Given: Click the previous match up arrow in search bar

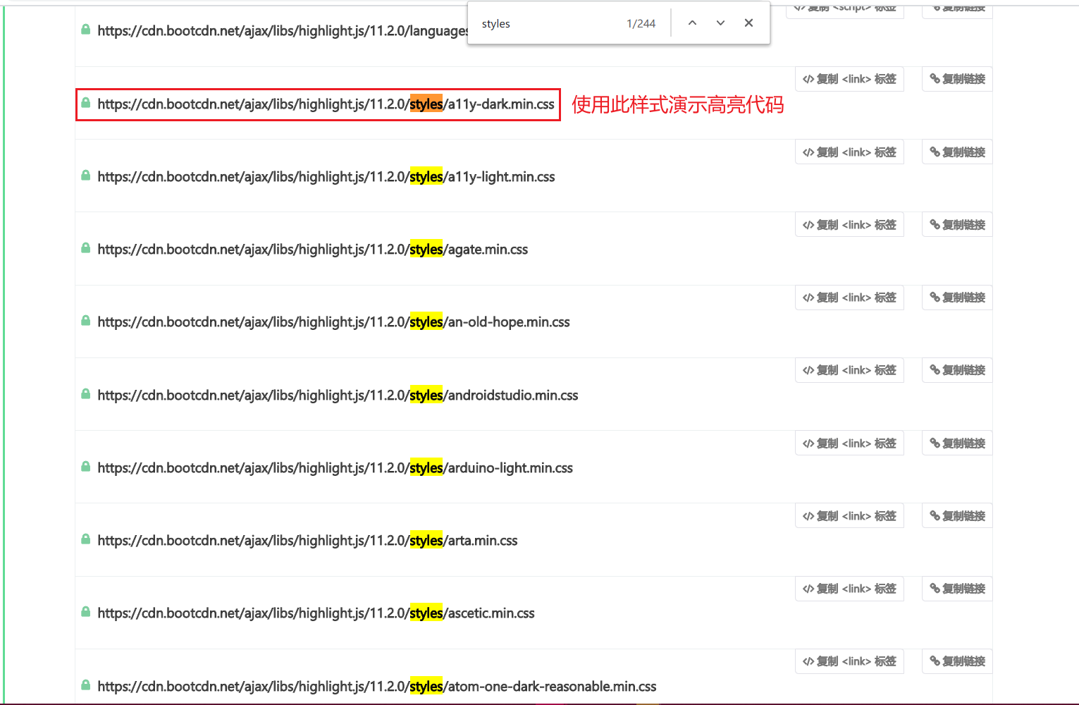Looking at the screenshot, I should point(691,23).
